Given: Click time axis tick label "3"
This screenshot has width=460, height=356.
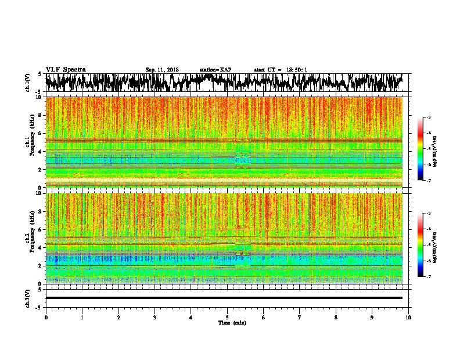Looking at the screenshot, I should point(154,317).
